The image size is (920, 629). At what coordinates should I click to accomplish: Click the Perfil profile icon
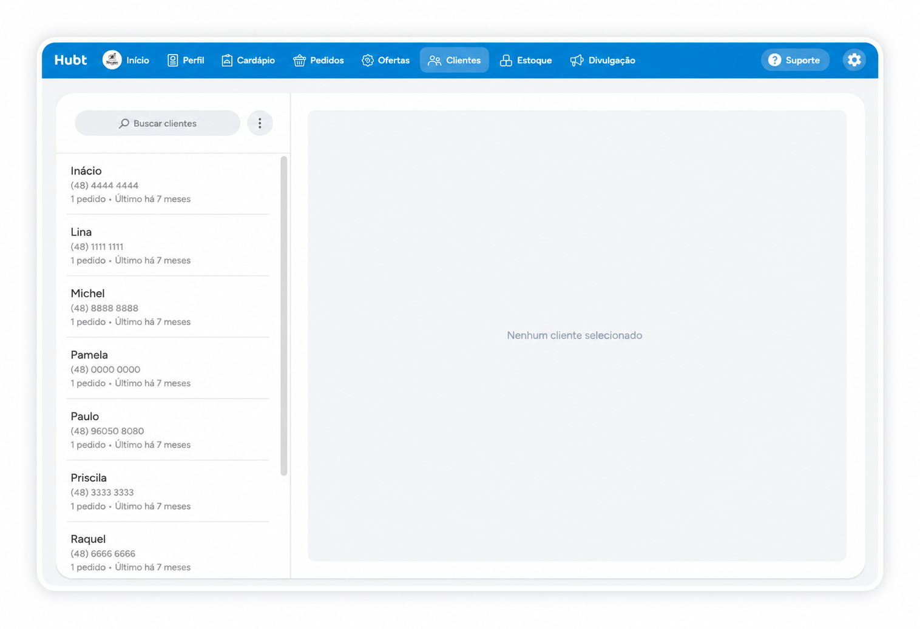pyautogui.click(x=172, y=60)
